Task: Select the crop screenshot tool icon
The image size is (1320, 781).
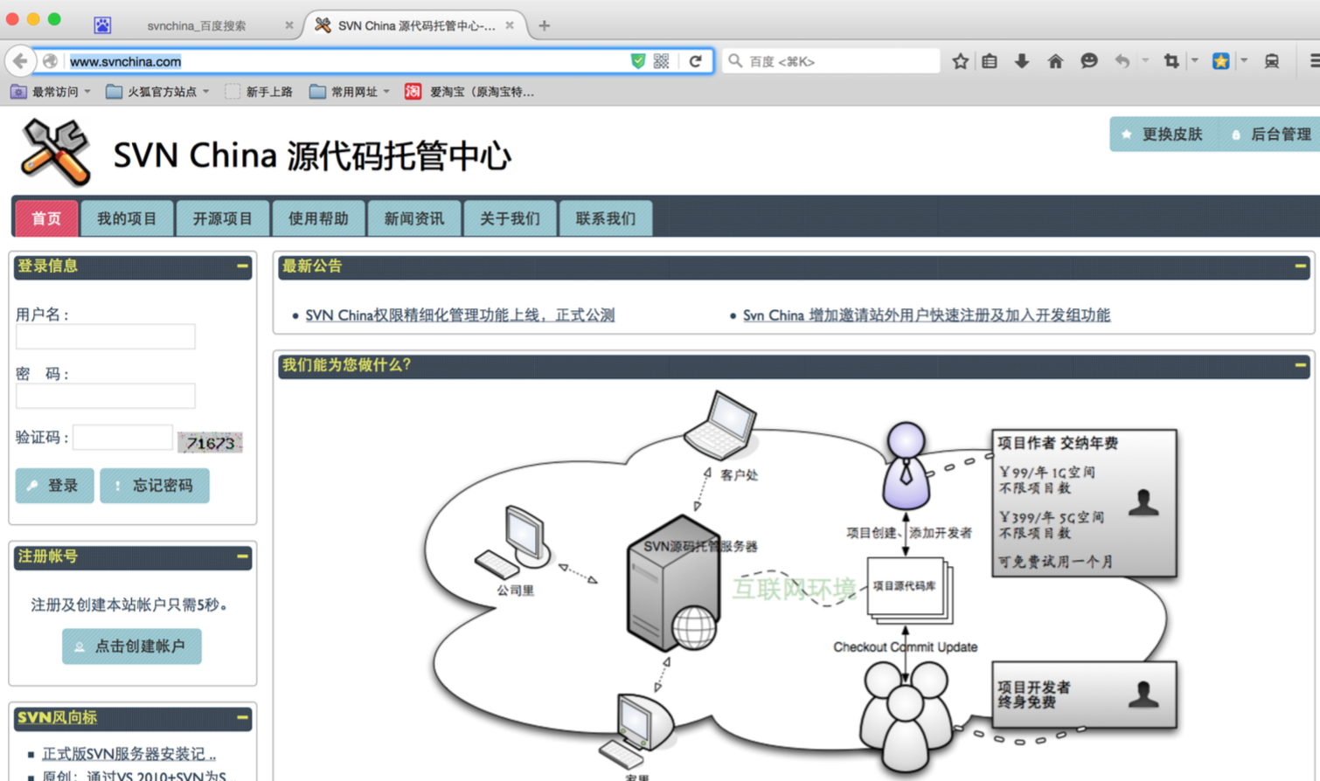Action: point(1171,61)
